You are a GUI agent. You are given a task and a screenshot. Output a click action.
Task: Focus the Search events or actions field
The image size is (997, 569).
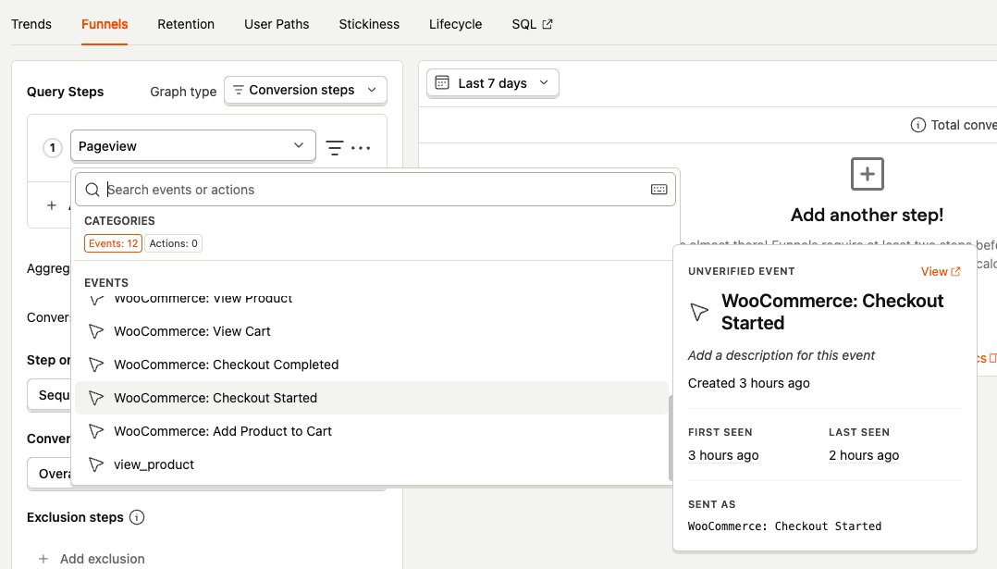(375, 190)
